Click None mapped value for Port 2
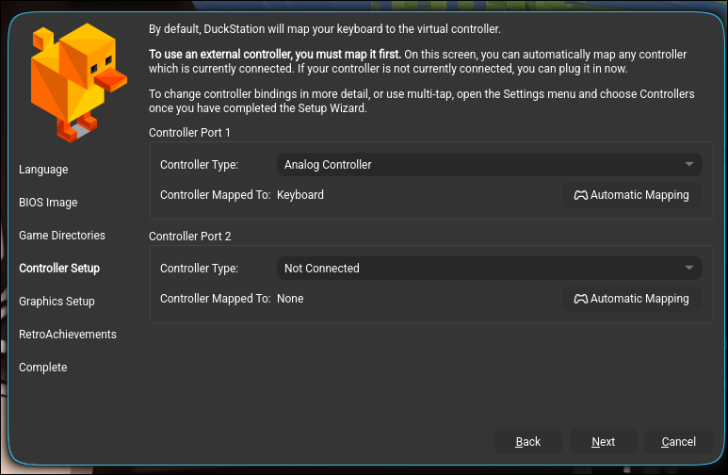Screen dimensions: 728x475 (x=290, y=299)
